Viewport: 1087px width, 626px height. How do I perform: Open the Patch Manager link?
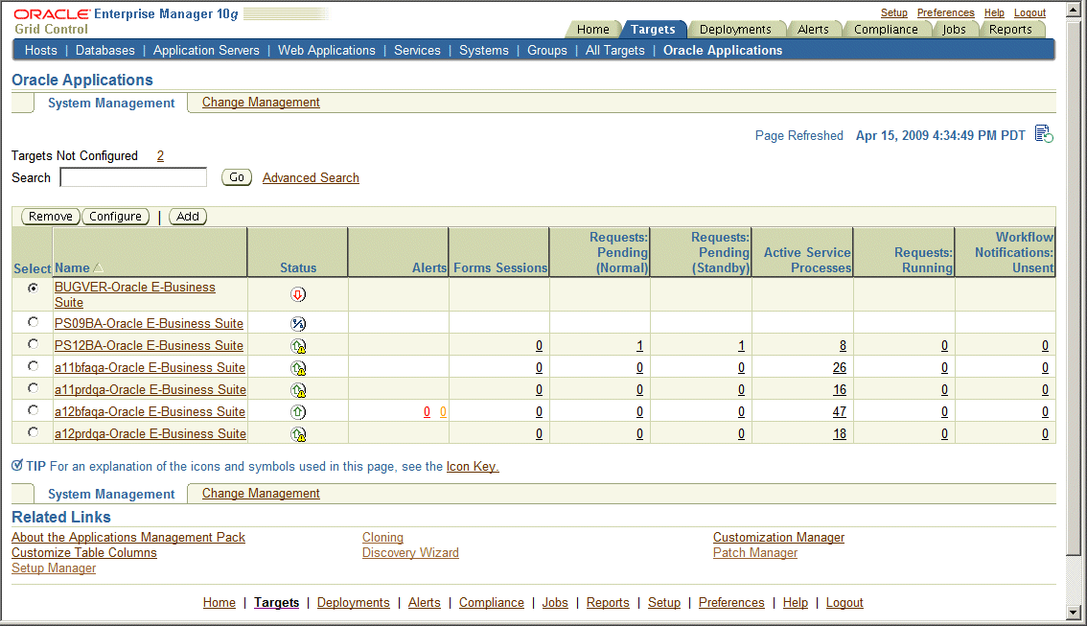(x=755, y=552)
